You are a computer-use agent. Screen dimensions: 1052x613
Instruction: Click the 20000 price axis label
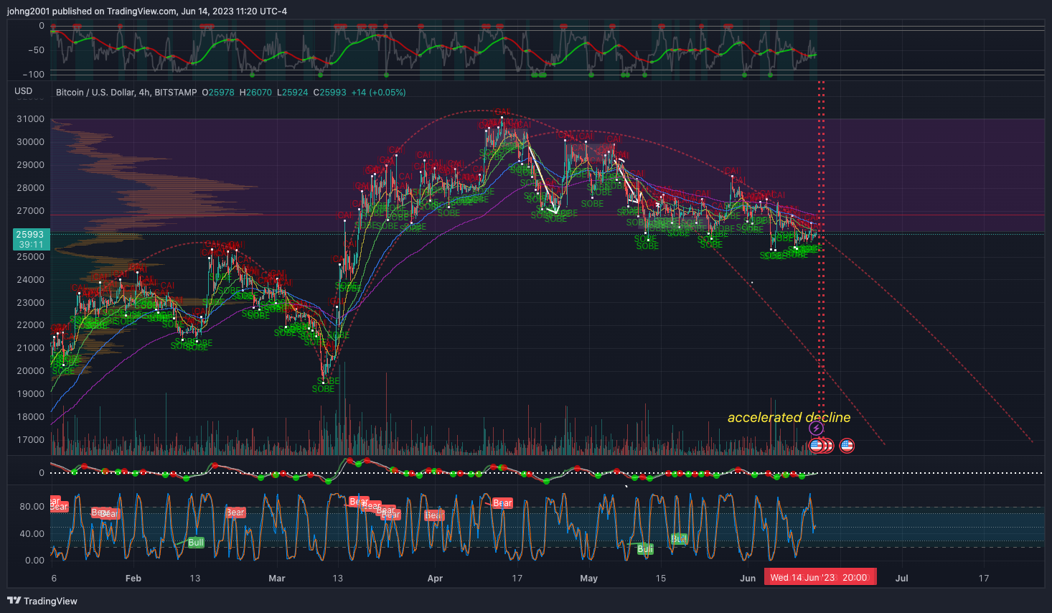point(30,371)
